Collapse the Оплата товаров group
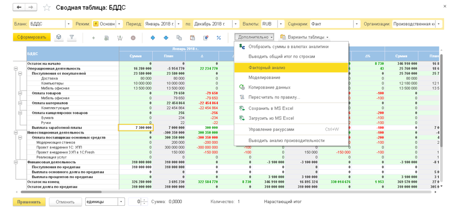 click(20, 93)
